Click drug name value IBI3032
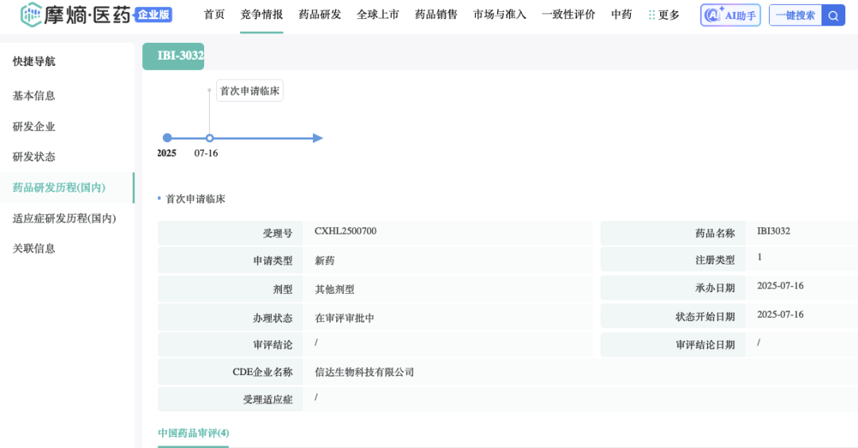858x448 pixels. tap(774, 231)
